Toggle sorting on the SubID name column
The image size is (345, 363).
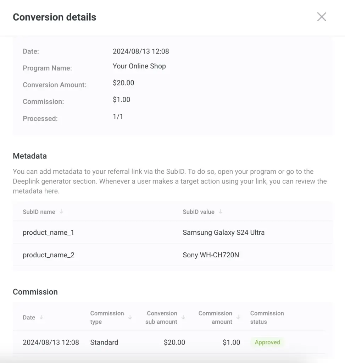point(61,212)
